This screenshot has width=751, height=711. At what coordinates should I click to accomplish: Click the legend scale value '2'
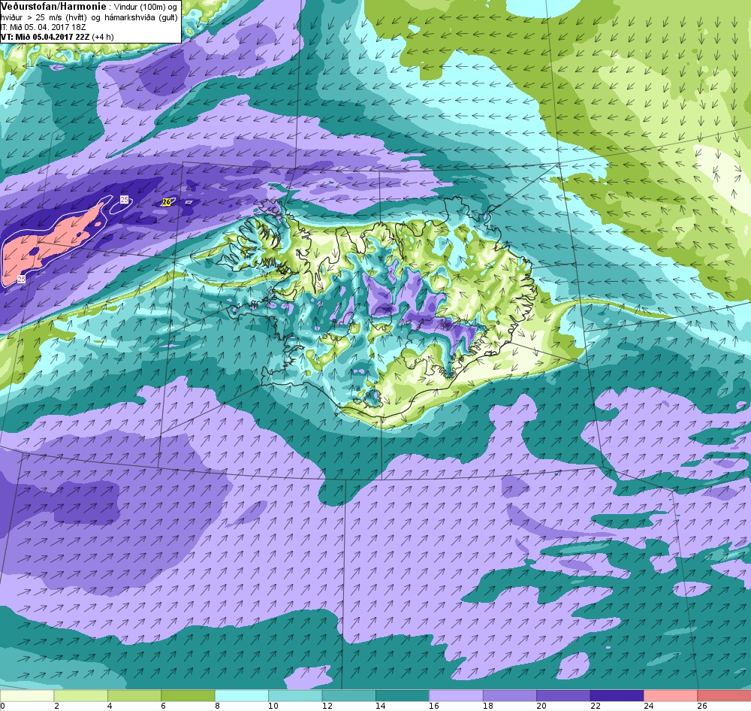[56, 706]
